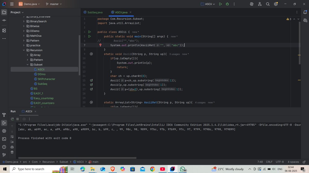309x173 pixels.
Task: Open the Project view dropdown
Action: pos(17,12)
